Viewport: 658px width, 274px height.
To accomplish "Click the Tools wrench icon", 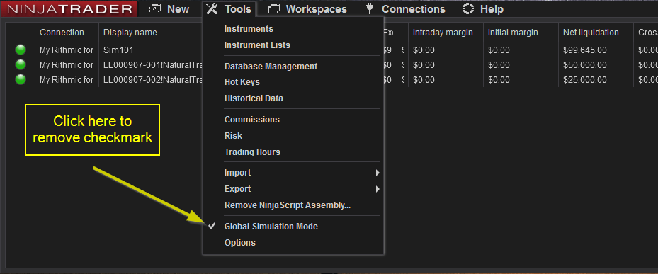I will coord(212,8).
